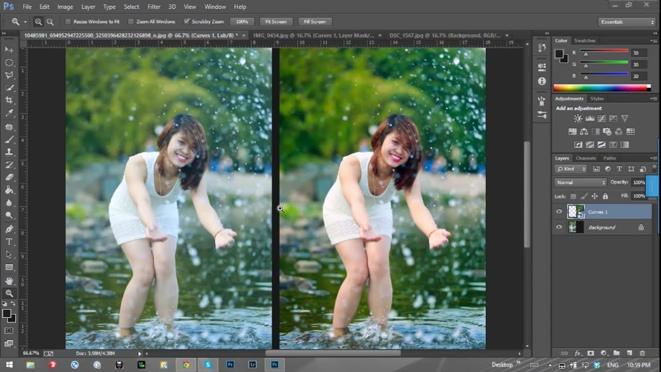The width and height of the screenshot is (661, 372).
Task: Open the Filter menu
Action: (154, 7)
